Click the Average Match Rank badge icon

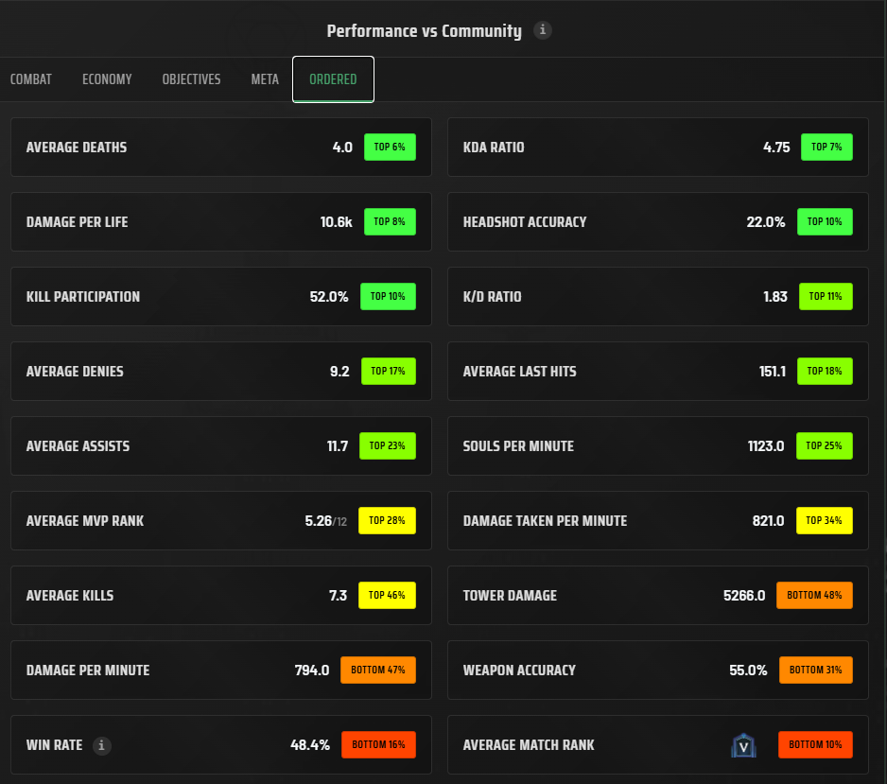point(743,745)
